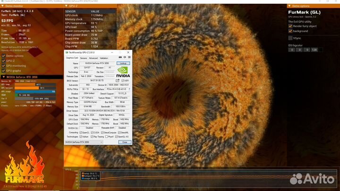The width and height of the screenshot is (340, 191).
Task: Click the Memory Size 6144 MB field
Action: tap(88, 107)
